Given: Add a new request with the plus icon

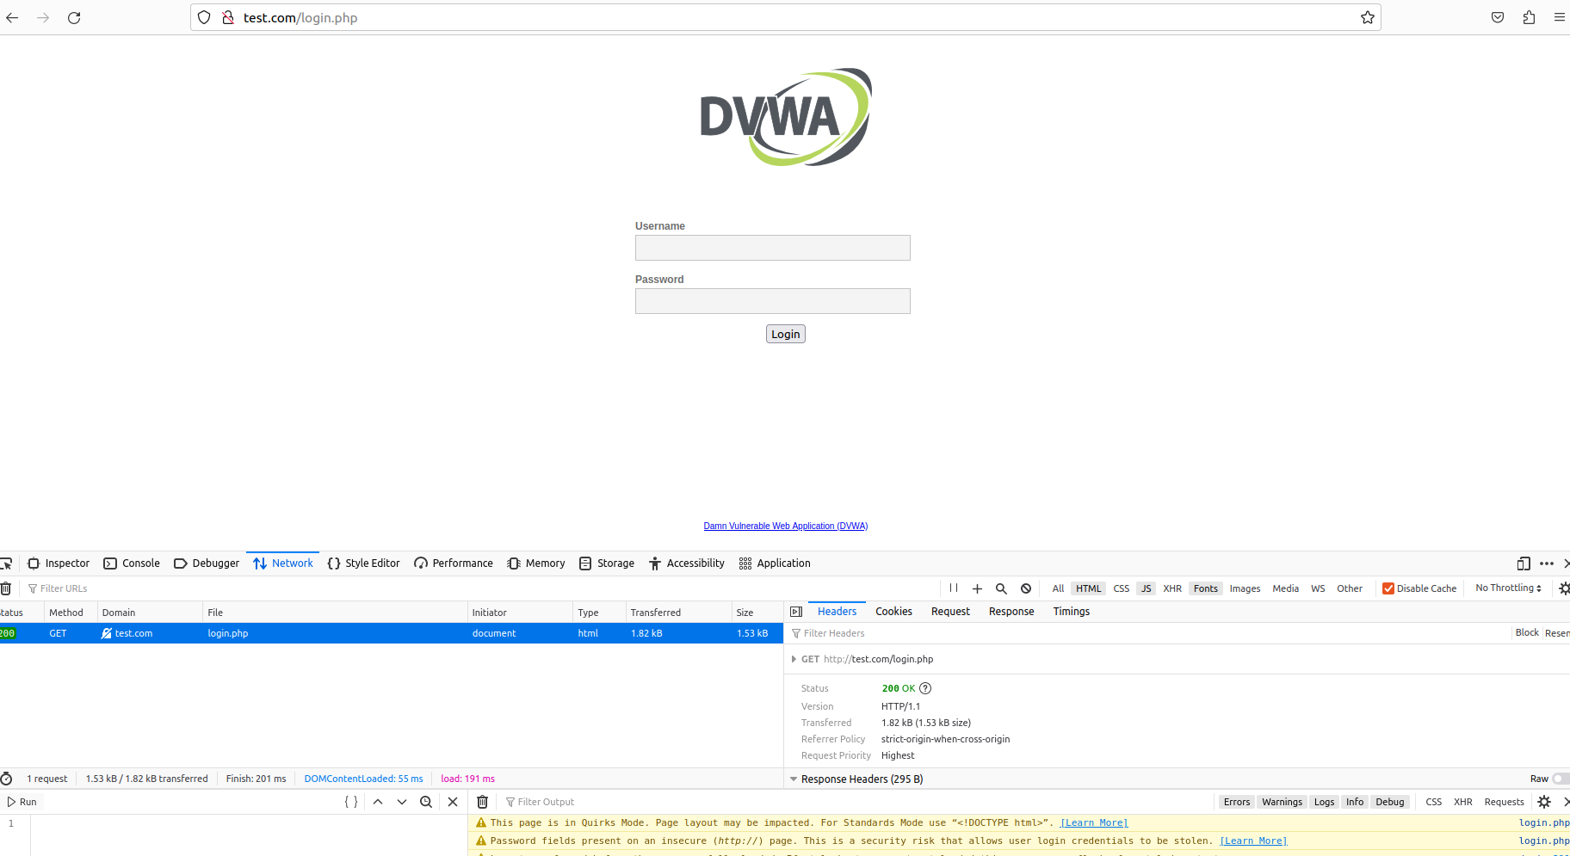Looking at the screenshot, I should 977,588.
